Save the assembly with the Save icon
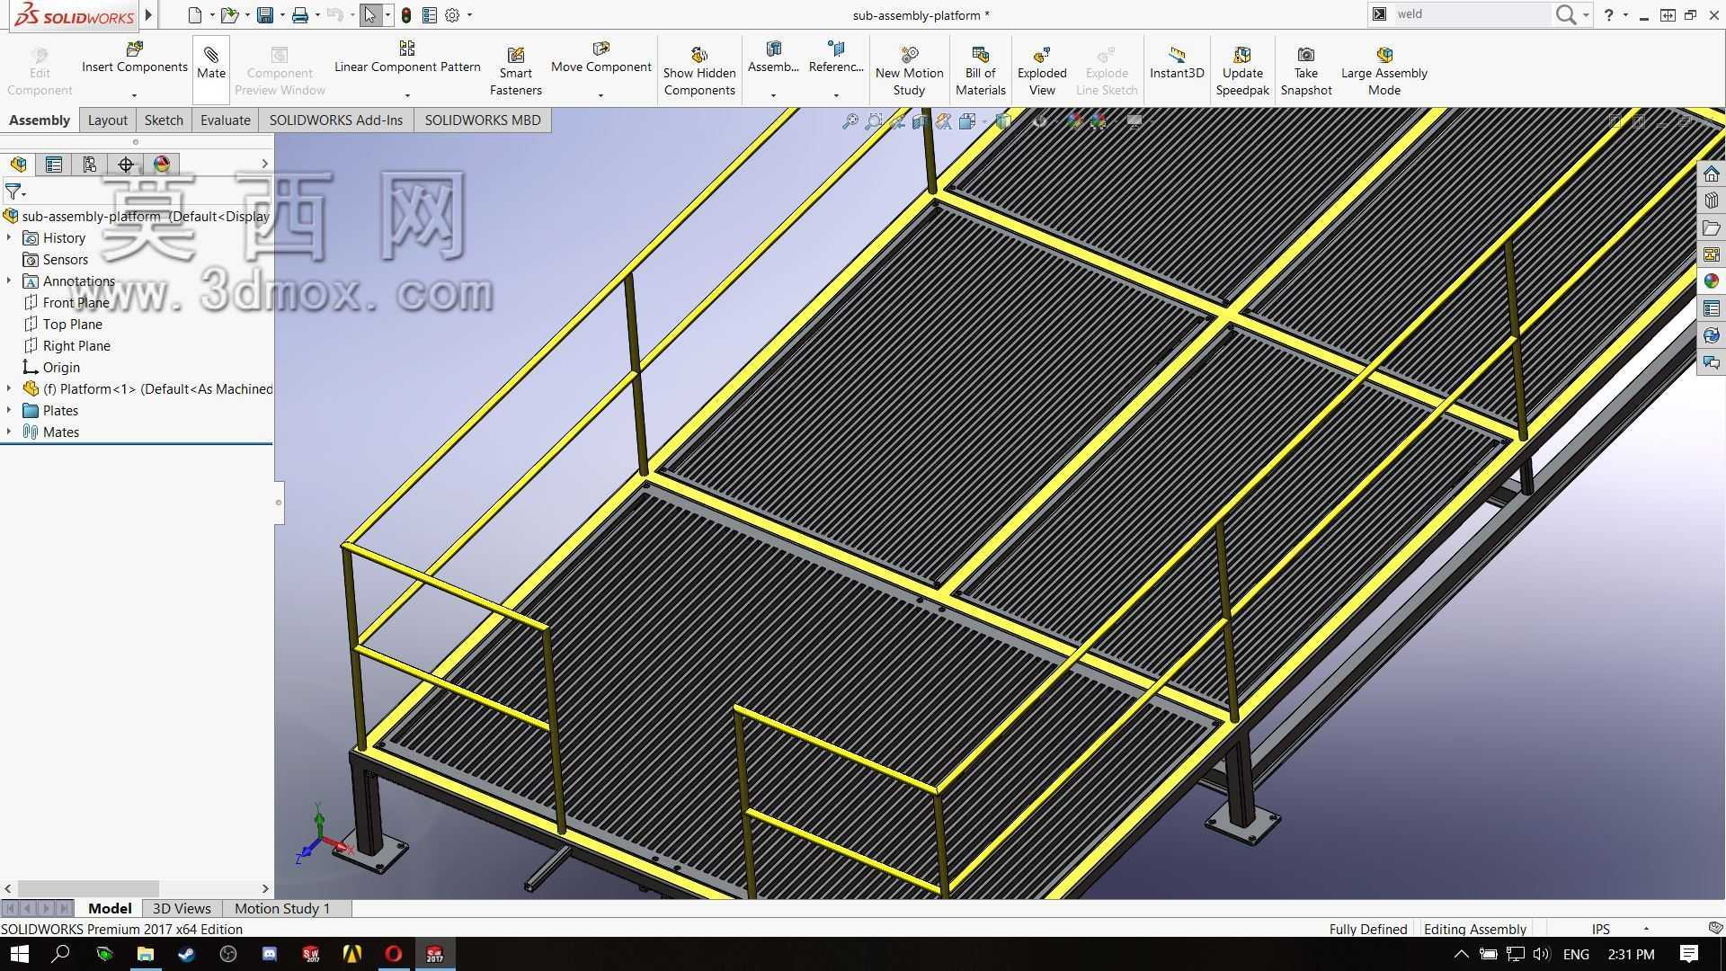The height and width of the screenshot is (971, 1726). [x=264, y=15]
